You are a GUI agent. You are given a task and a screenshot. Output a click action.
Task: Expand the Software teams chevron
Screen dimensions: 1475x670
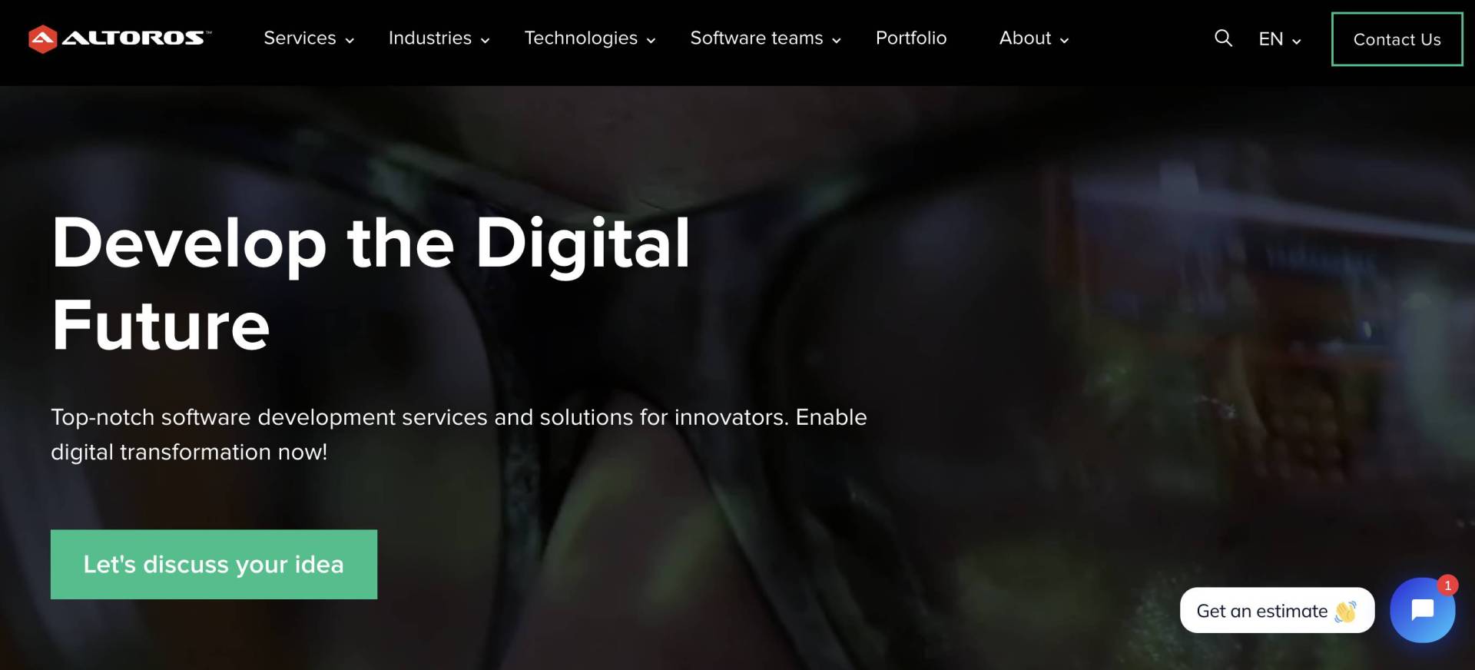pyautogui.click(x=837, y=41)
